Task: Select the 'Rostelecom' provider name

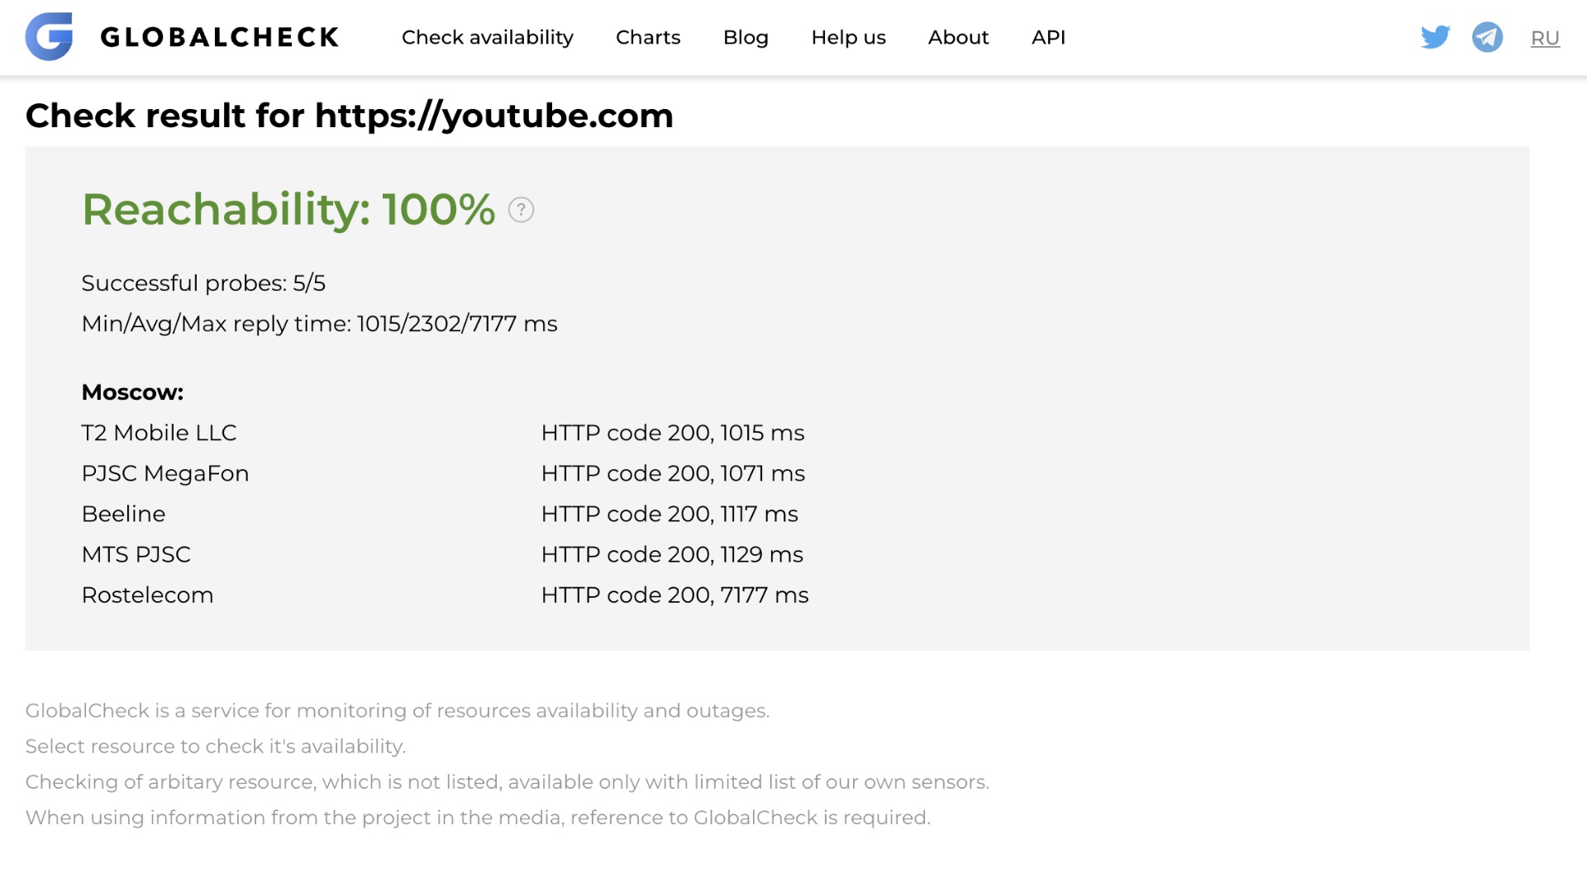Action: coord(147,595)
